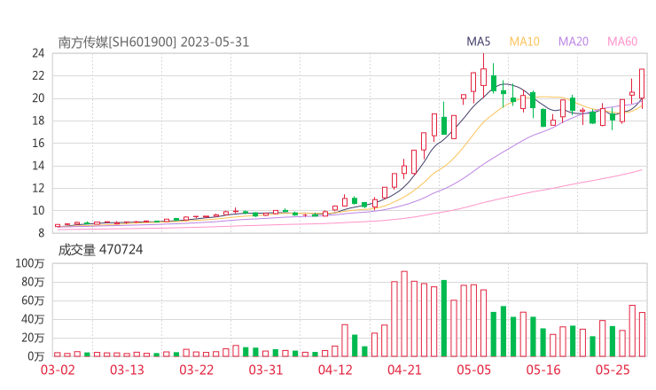The width and height of the screenshot is (656, 390).
Task: Click the 05-25 date axis label
Action: coord(613,370)
